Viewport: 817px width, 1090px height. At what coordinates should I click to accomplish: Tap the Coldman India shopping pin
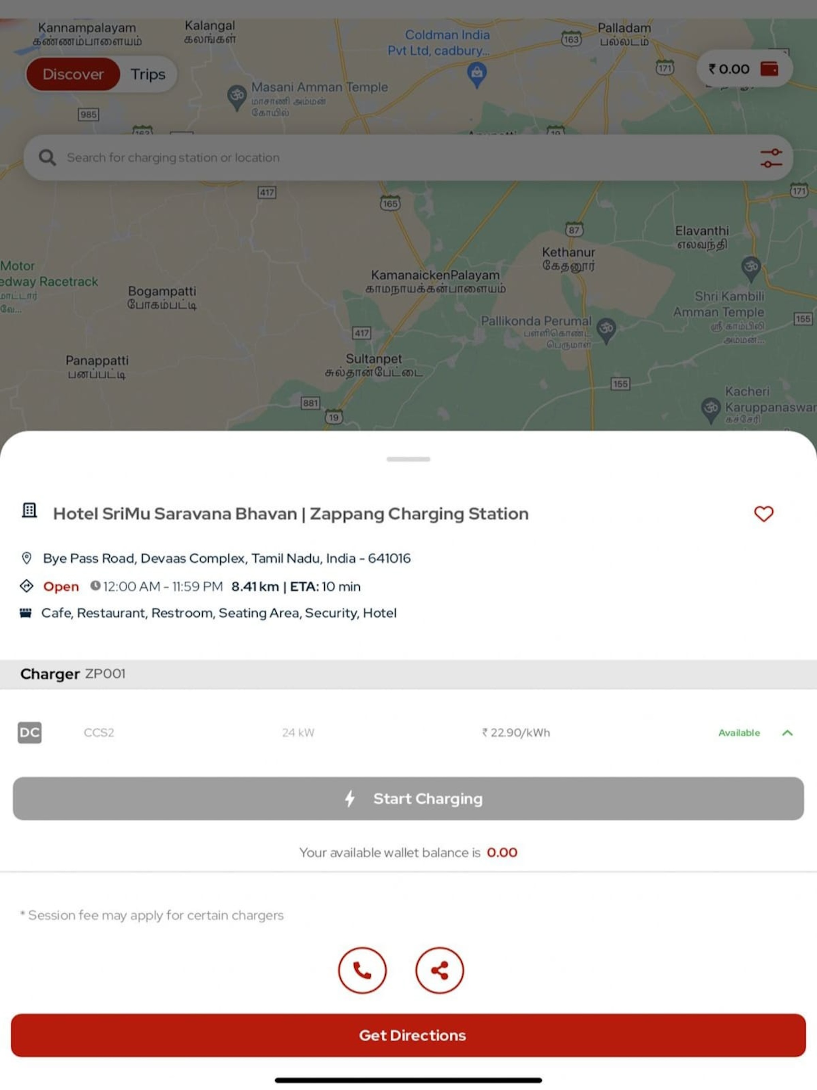pyautogui.click(x=476, y=75)
